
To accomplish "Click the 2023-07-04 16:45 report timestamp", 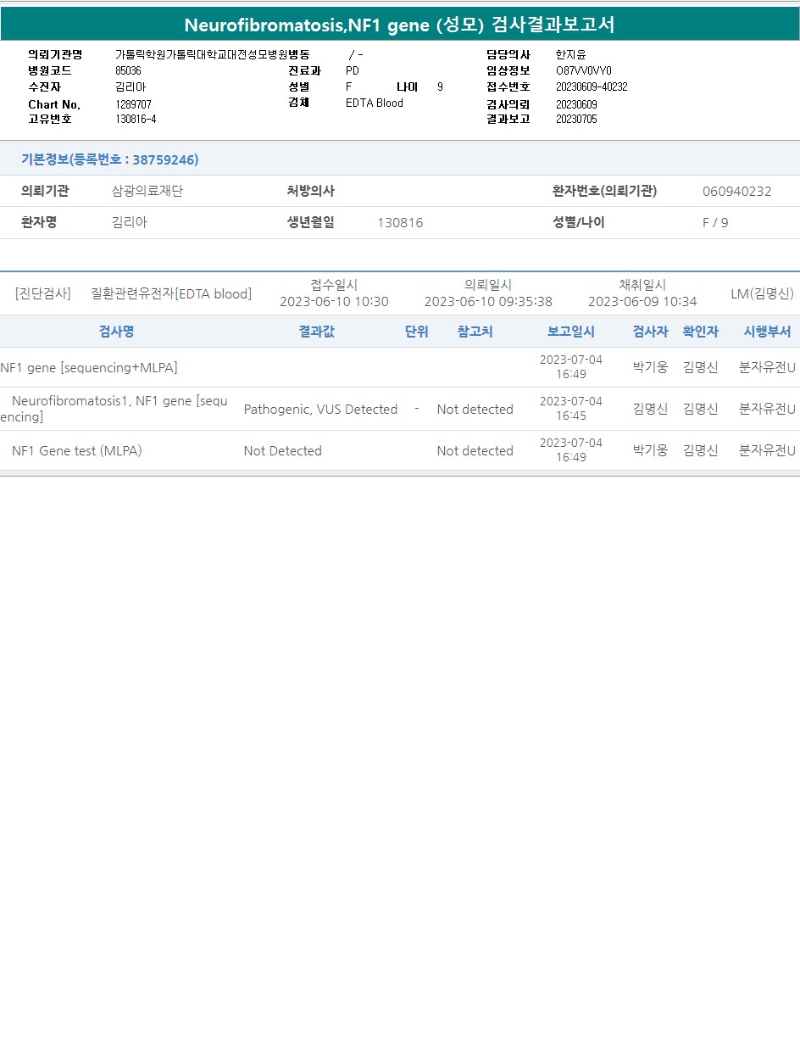I will pos(570,409).
